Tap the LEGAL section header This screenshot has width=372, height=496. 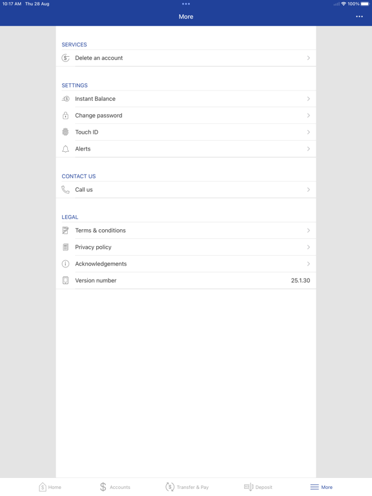point(70,217)
